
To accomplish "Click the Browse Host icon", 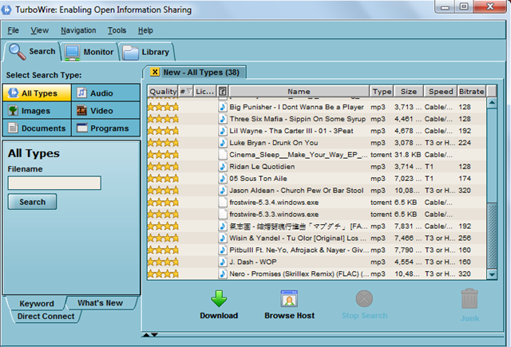I will (x=289, y=299).
